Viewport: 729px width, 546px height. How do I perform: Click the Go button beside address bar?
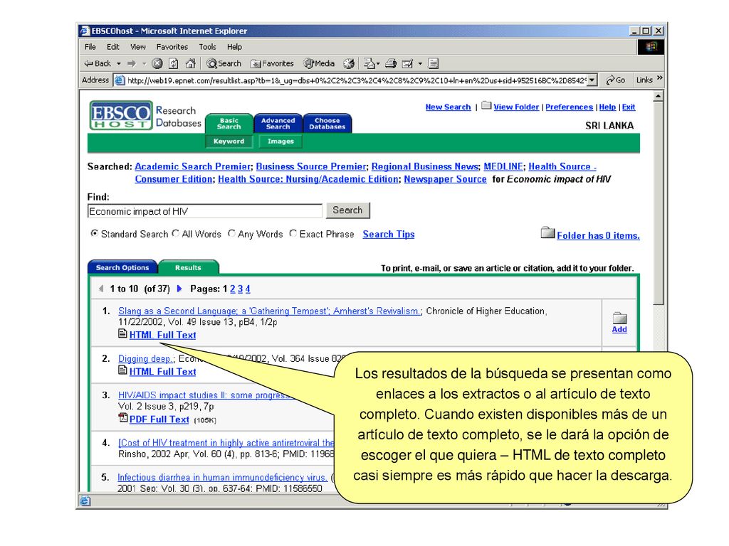(616, 80)
